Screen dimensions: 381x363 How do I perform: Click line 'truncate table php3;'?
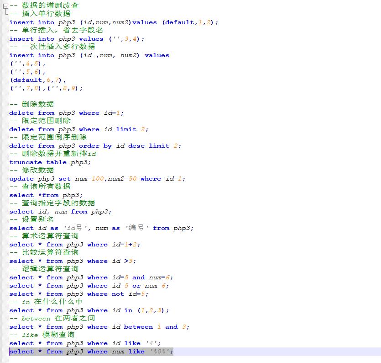(x=50, y=162)
